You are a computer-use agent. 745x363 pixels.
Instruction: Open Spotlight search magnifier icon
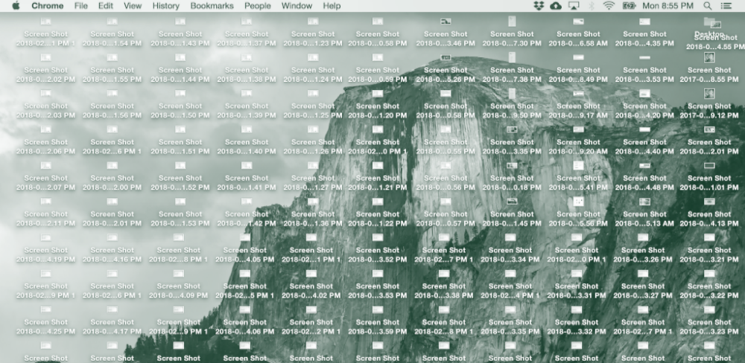point(708,6)
